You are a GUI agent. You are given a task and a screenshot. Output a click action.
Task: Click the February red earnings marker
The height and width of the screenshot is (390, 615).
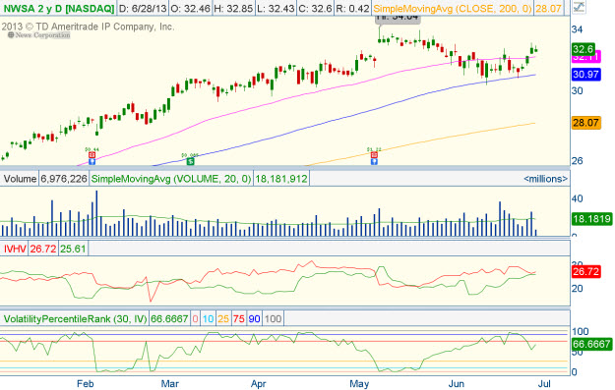[92, 155]
